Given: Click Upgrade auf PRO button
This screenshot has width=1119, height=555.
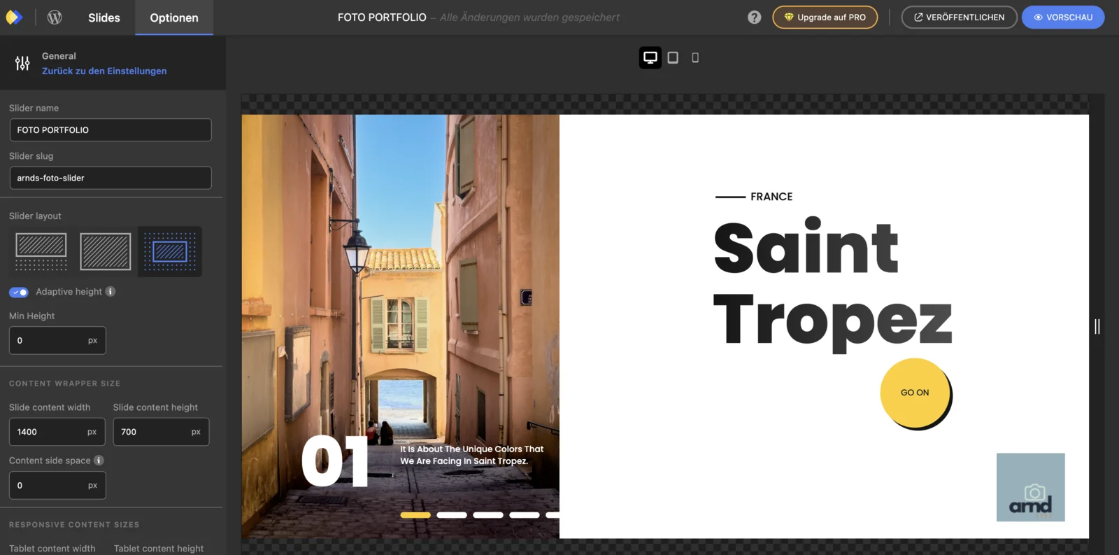Looking at the screenshot, I should point(825,17).
